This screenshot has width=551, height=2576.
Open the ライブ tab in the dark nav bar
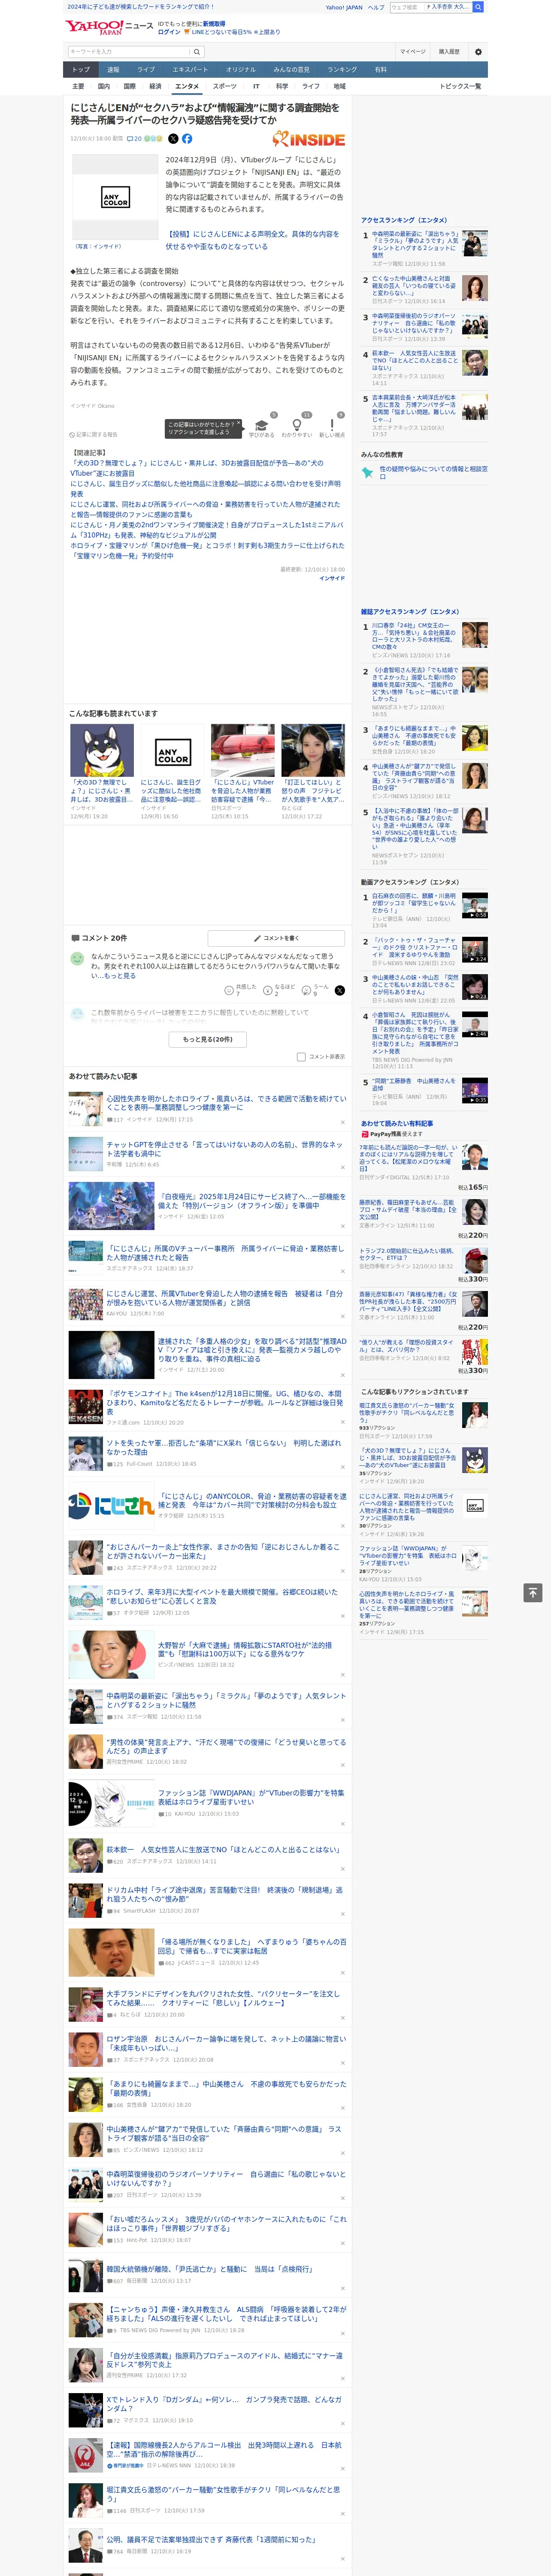[x=146, y=70]
